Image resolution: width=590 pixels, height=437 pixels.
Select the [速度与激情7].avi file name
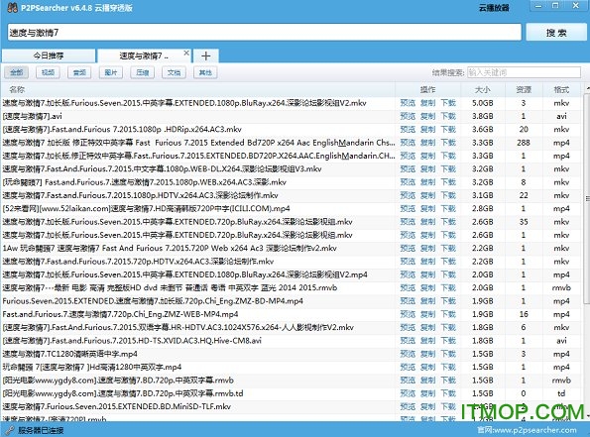point(33,116)
